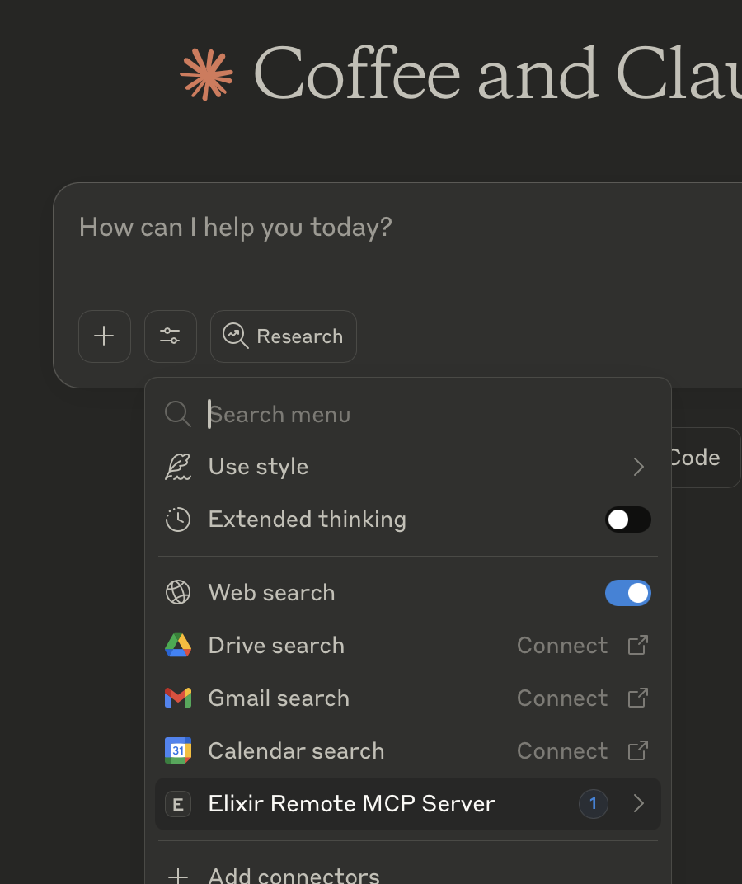Image resolution: width=742 pixels, height=884 pixels.
Task: Click the feather quill Use style icon
Action: 177,467
